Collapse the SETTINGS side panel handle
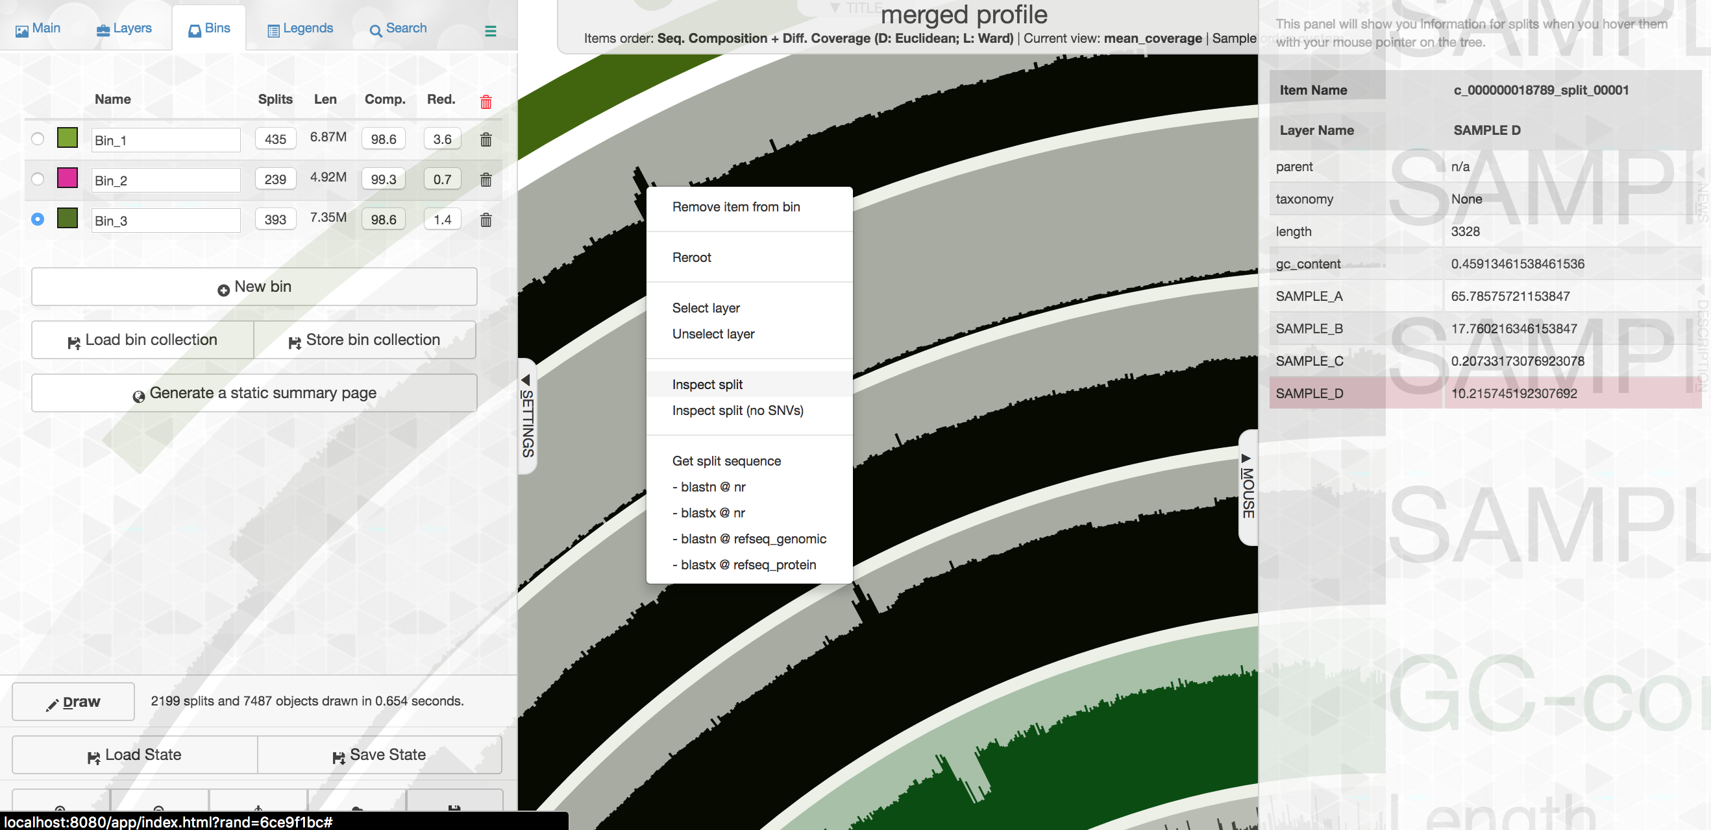Screen dimensions: 1711x830 526,416
